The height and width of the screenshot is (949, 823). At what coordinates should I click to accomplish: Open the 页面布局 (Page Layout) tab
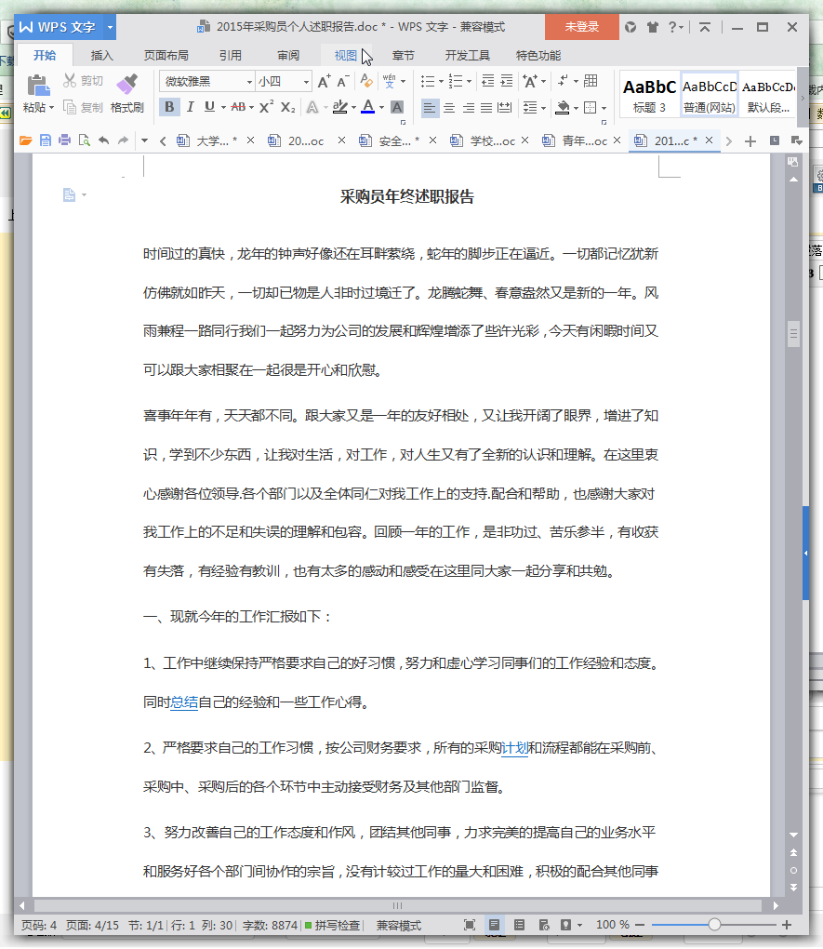point(166,56)
